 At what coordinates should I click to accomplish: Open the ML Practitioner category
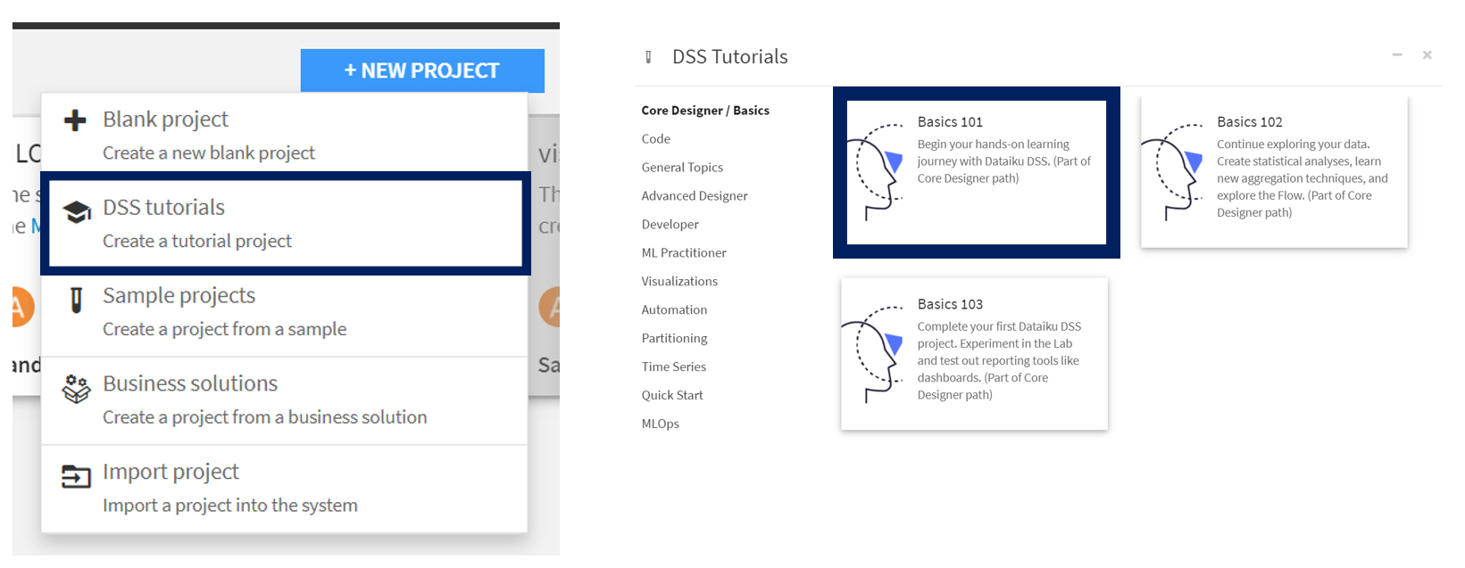(684, 253)
